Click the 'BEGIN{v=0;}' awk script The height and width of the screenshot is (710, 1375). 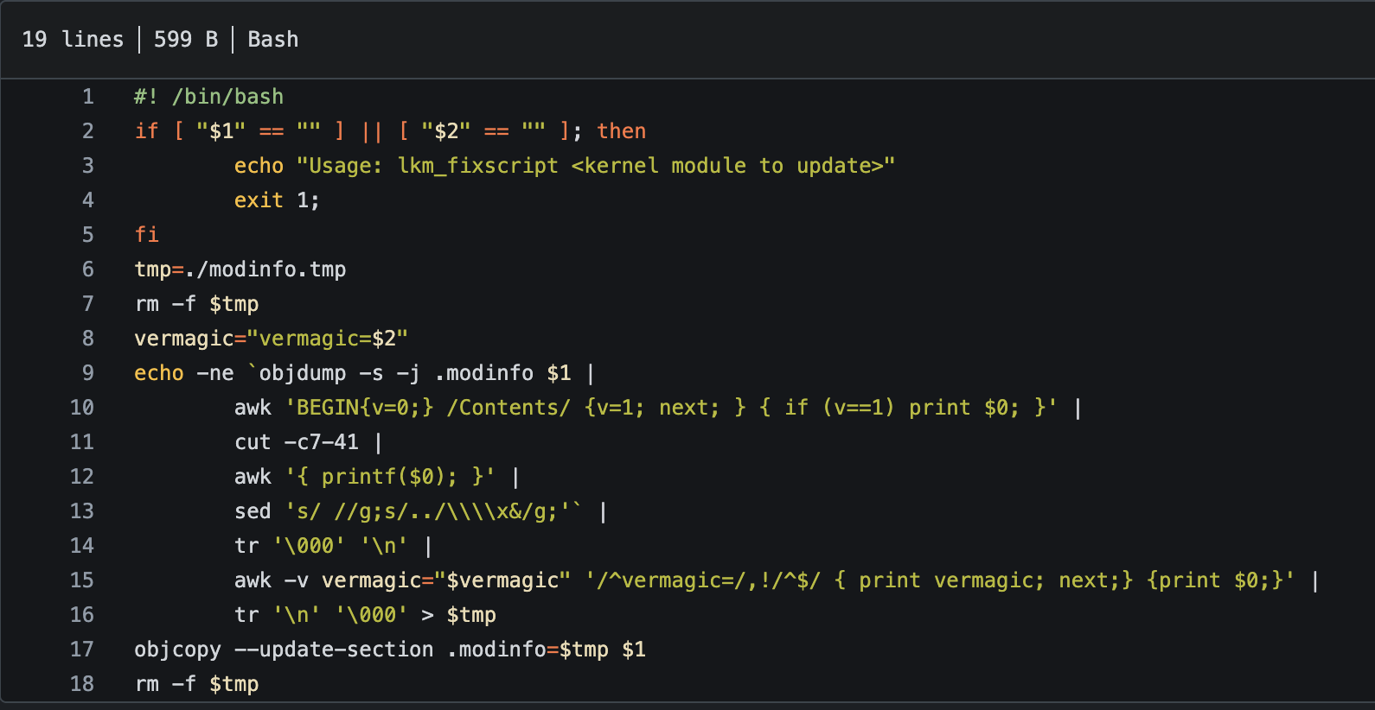click(x=359, y=408)
